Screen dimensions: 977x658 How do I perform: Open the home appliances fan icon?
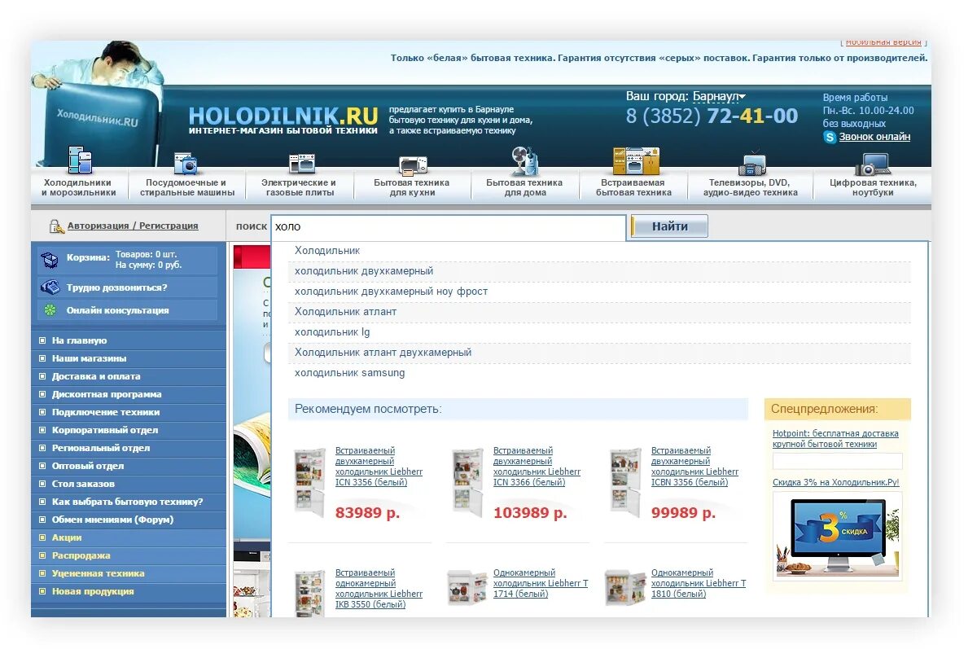click(x=524, y=161)
